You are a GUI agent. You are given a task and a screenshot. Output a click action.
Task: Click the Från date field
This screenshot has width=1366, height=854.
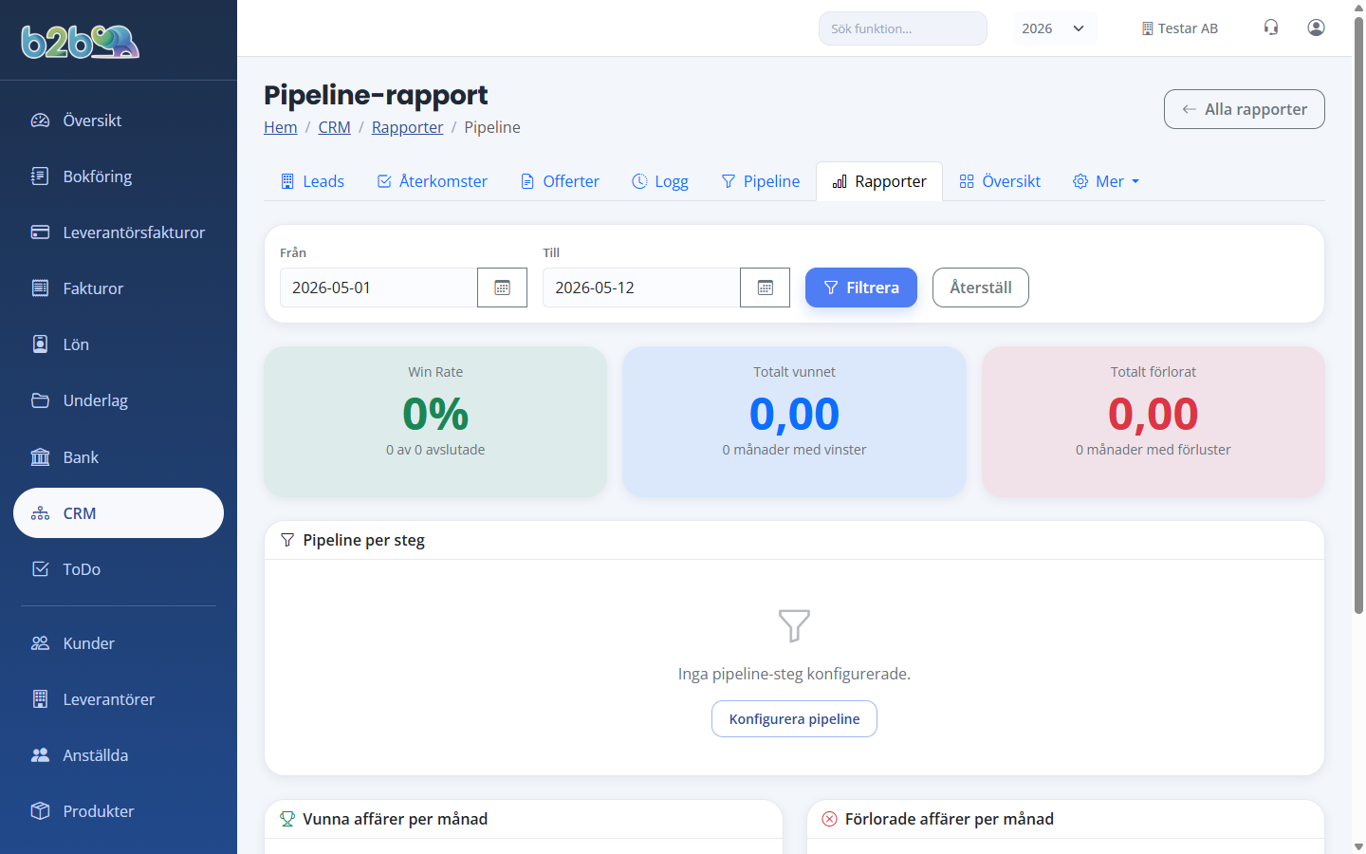[378, 288]
